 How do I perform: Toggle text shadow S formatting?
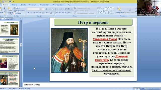pyautogui.click(x=40, y=13)
